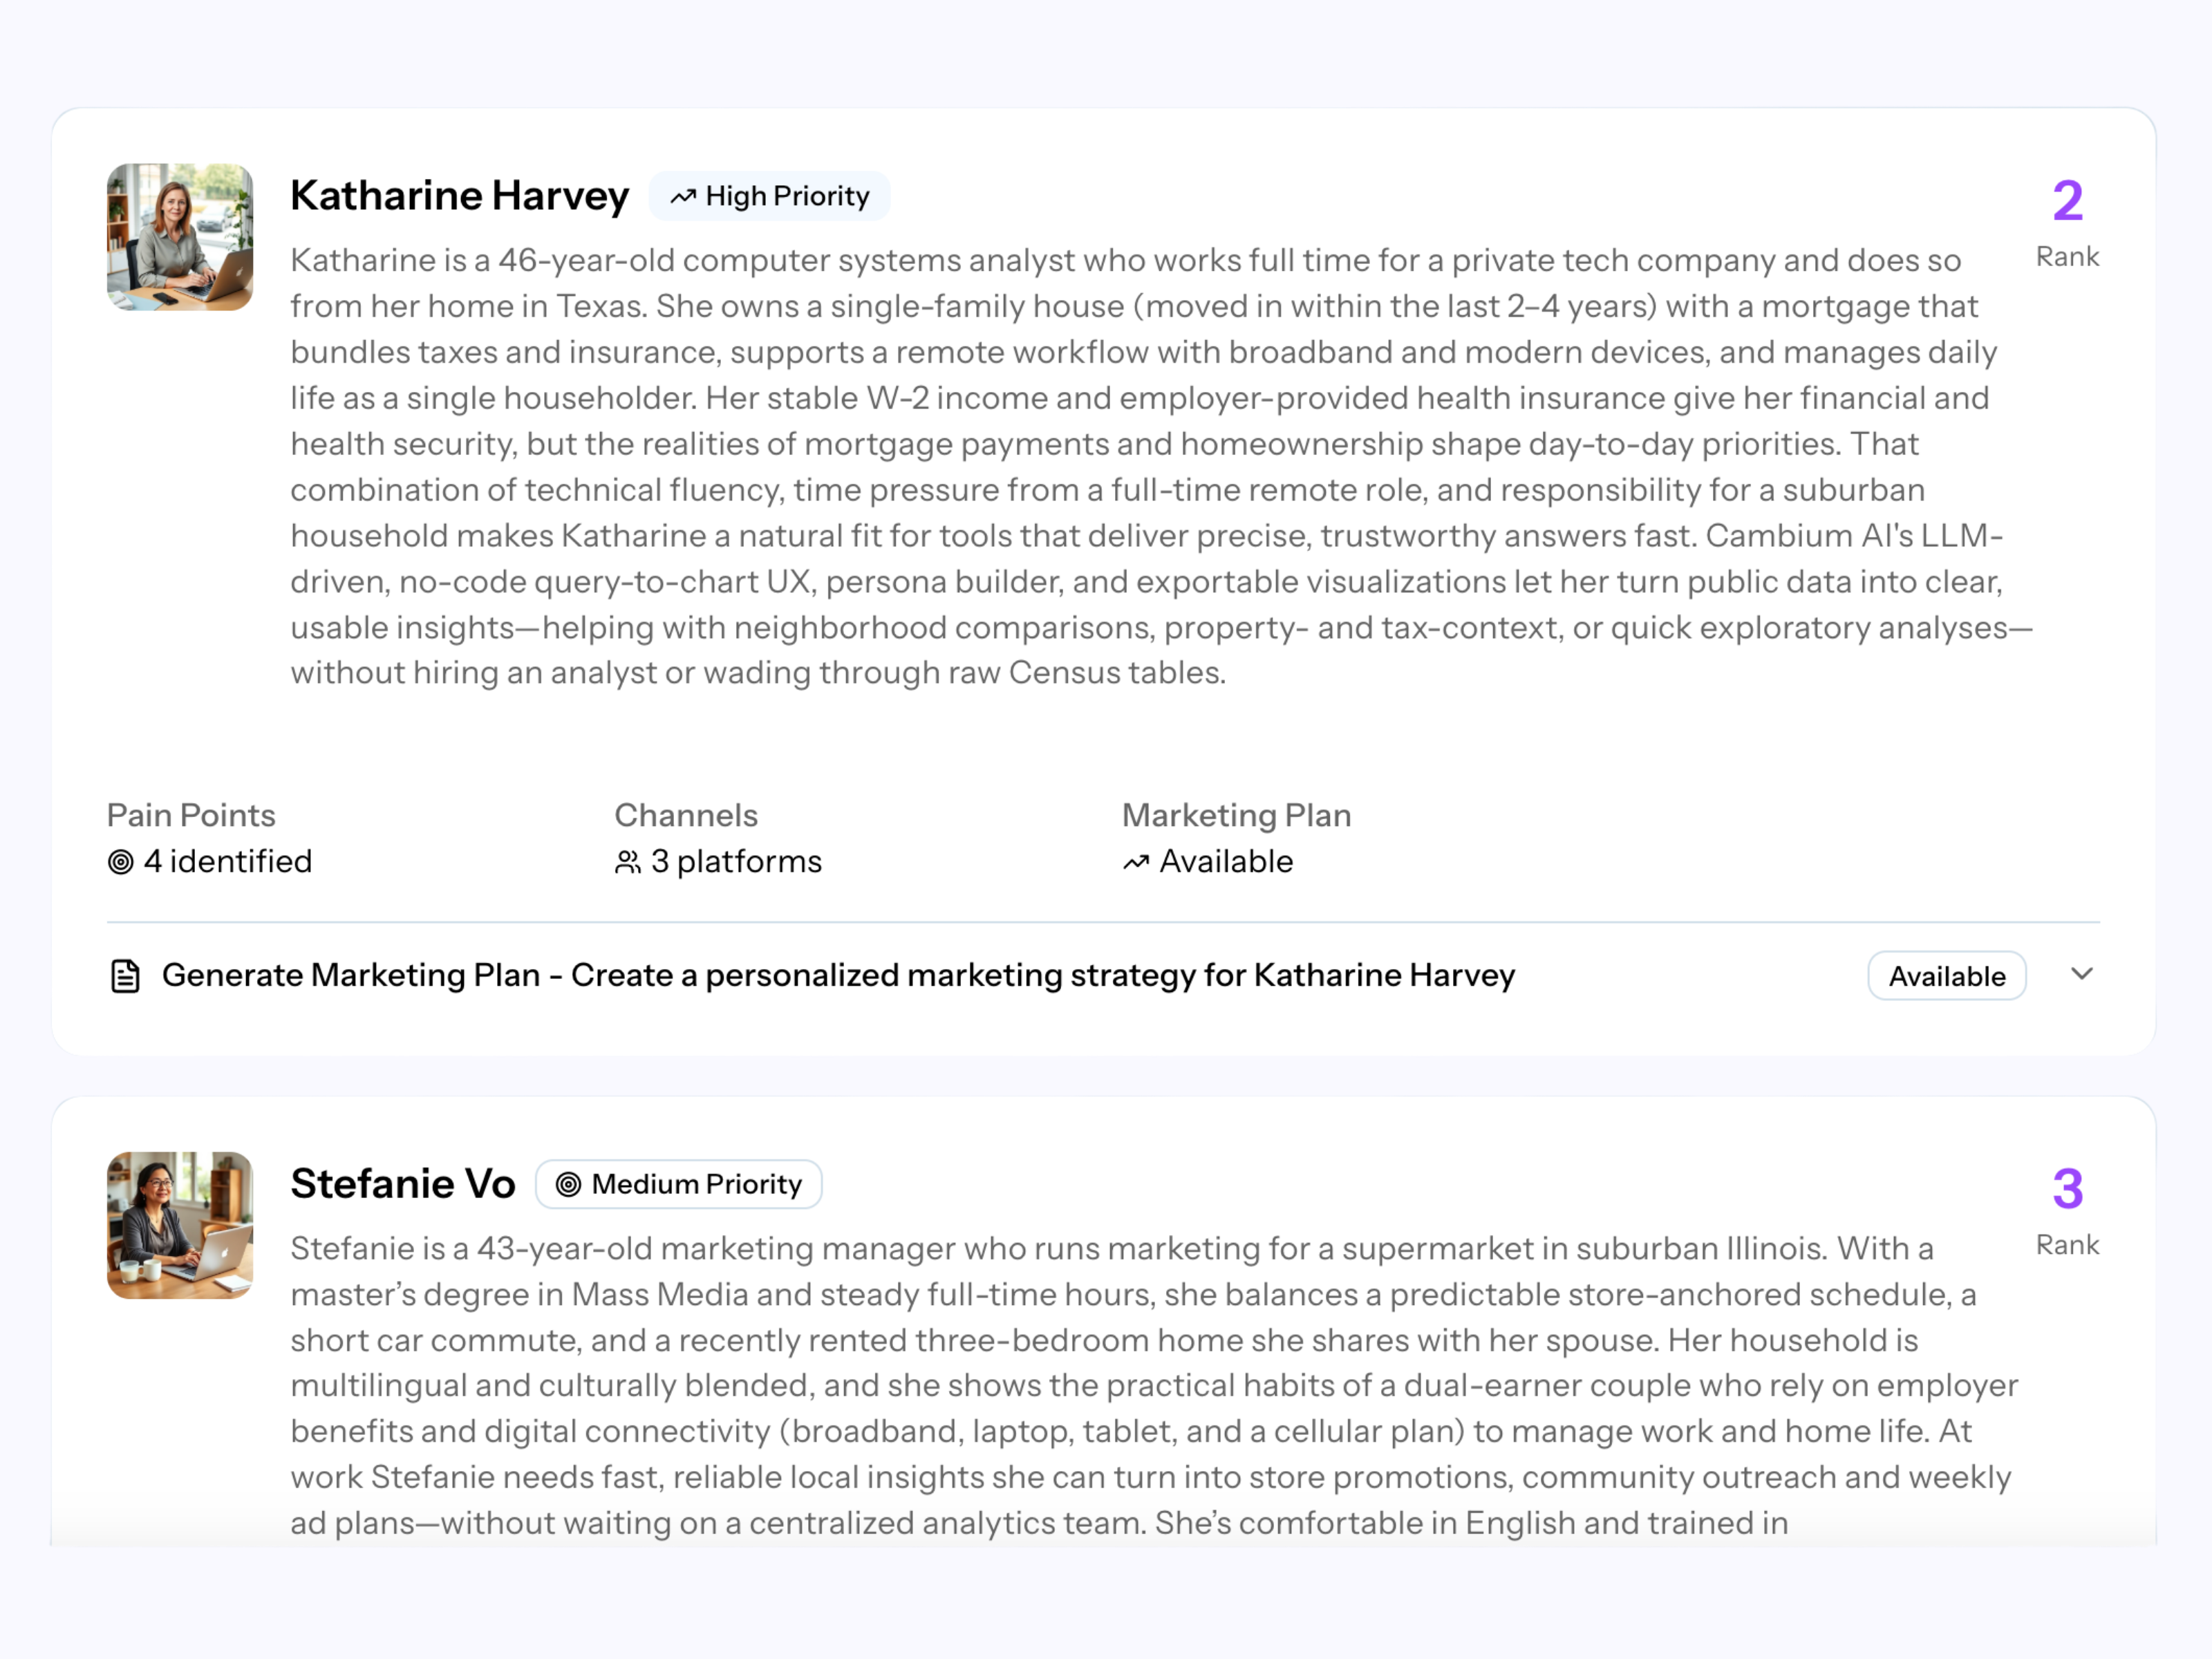2212x1659 pixels.
Task: Click the High Priority badge label
Action: [787, 196]
